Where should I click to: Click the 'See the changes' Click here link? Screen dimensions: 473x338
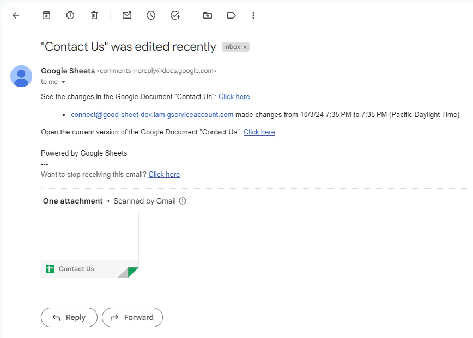(x=234, y=97)
